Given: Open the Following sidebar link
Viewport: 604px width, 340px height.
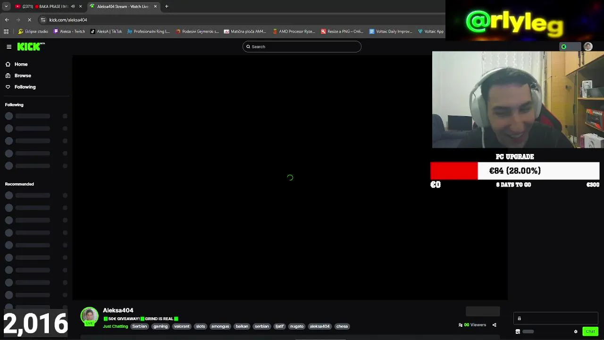Looking at the screenshot, I should (25, 87).
